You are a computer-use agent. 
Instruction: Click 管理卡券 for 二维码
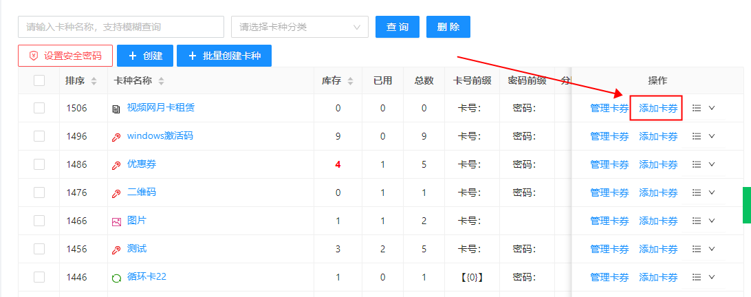coord(609,192)
